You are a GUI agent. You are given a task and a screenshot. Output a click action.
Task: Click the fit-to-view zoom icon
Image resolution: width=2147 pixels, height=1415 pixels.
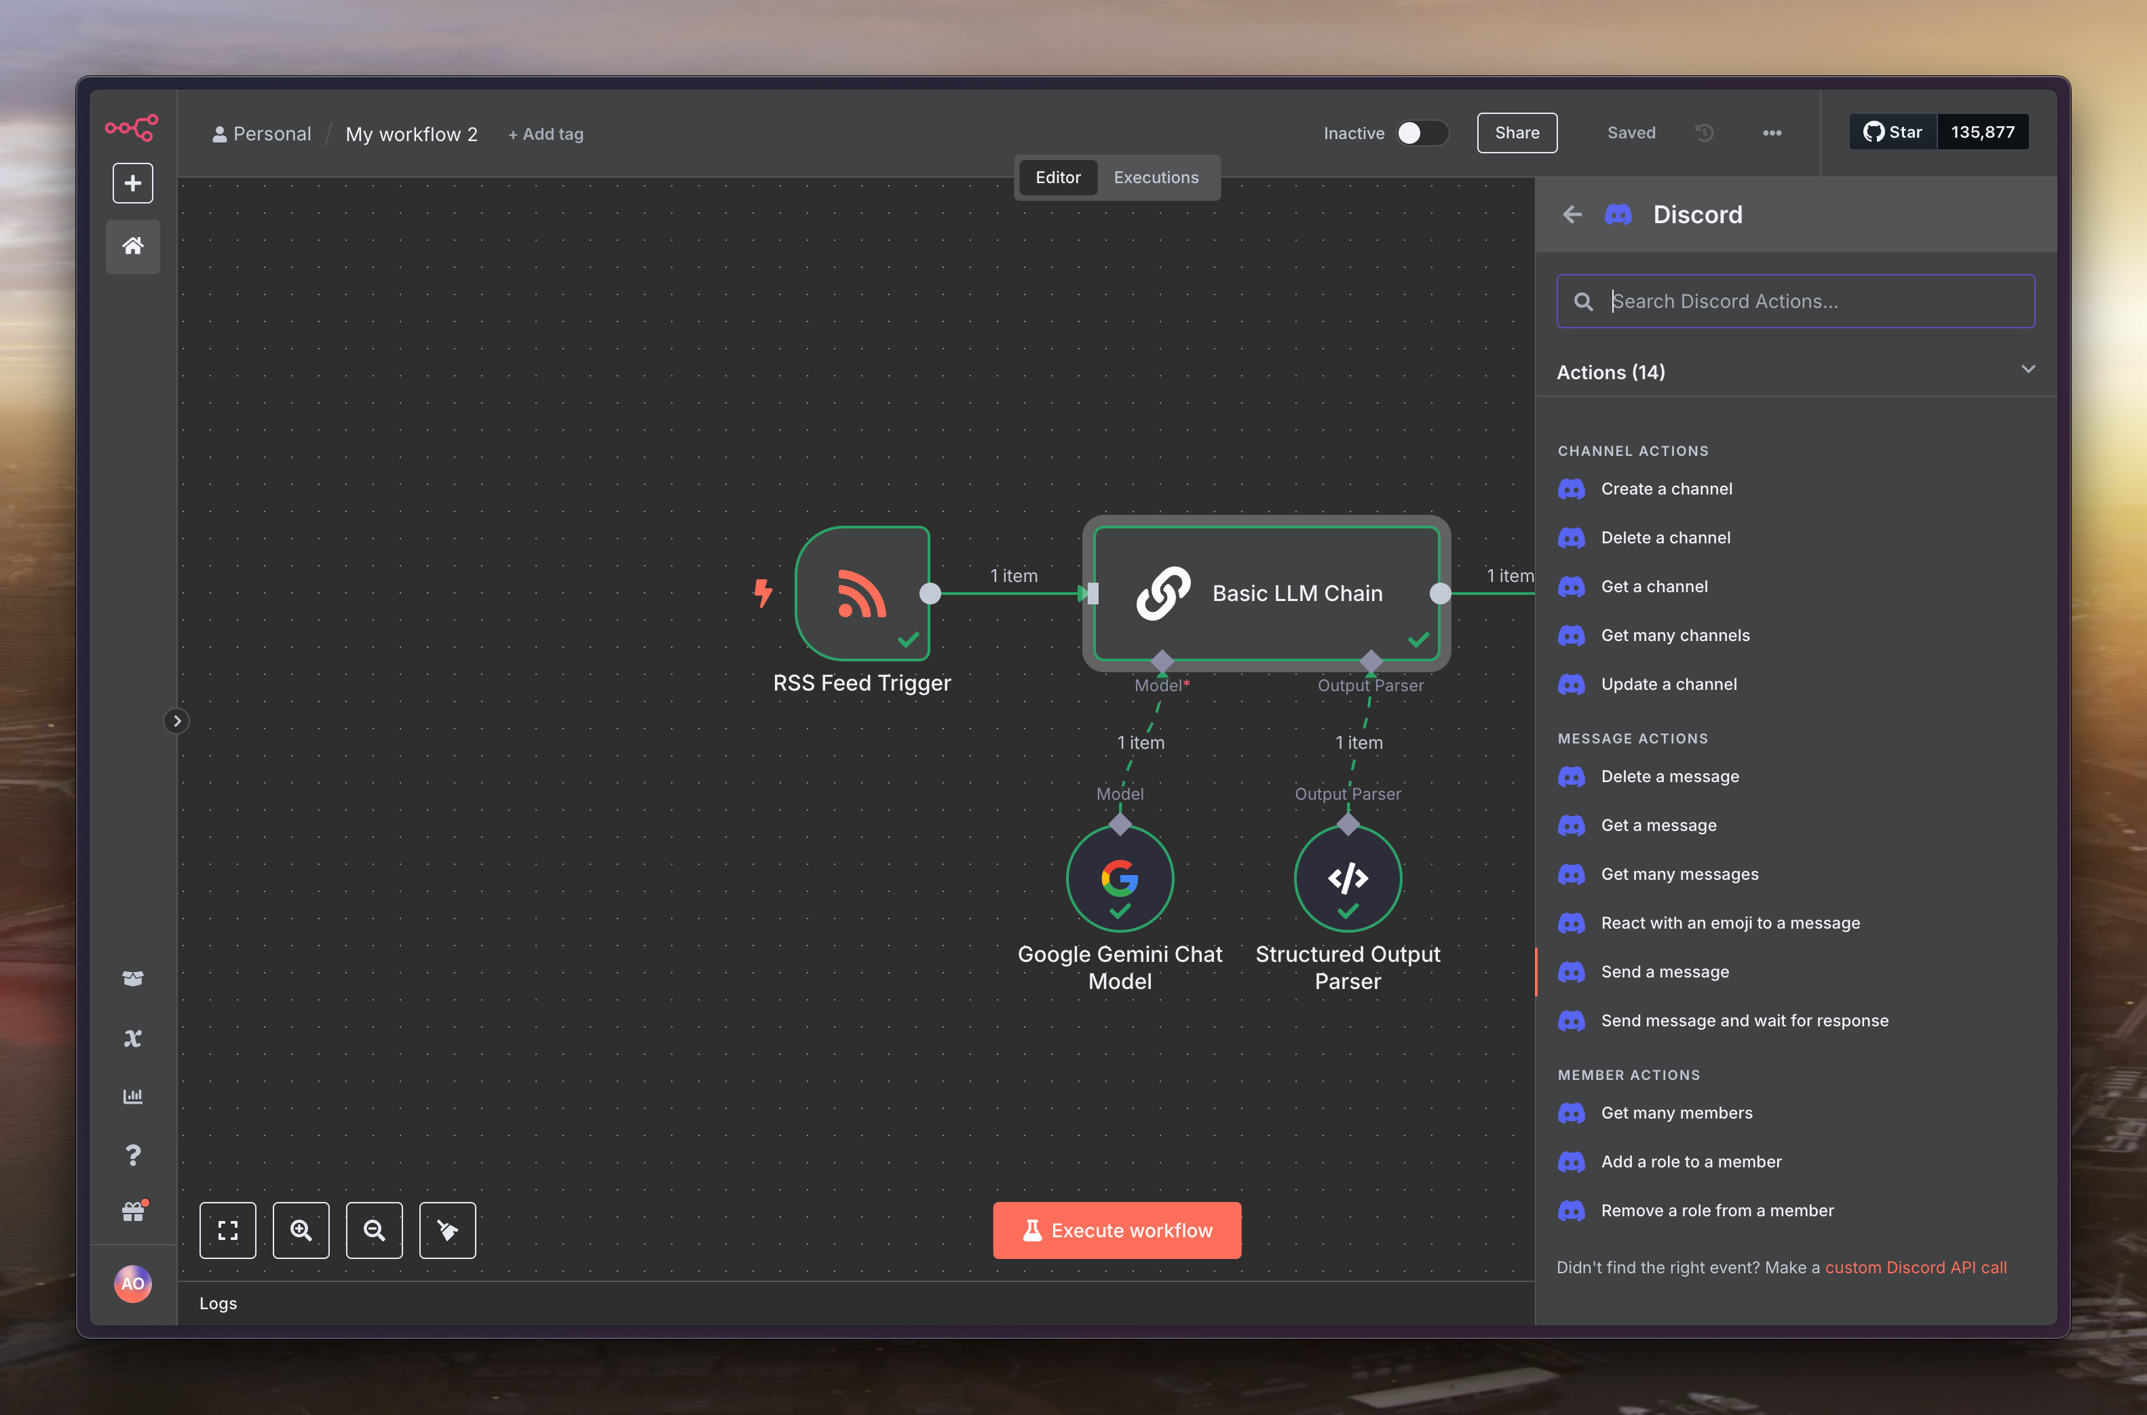click(x=227, y=1230)
